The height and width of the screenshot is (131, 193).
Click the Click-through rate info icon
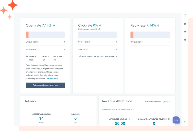point(99,29)
